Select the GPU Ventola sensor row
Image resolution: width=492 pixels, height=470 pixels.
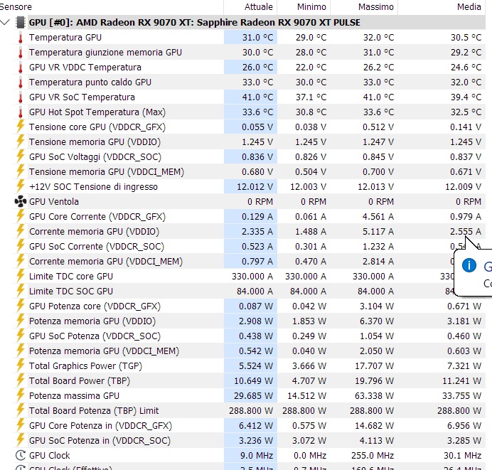[x=250, y=201]
